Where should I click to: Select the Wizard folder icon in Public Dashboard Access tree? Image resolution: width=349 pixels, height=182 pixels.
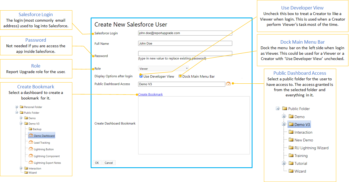291,171
